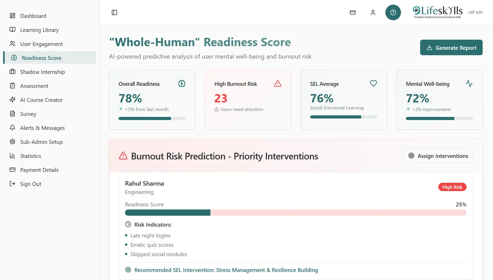This screenshot has width=493, height=280.
Task: Click the Overall Readiness progress bar
Action: pos(152,118)
